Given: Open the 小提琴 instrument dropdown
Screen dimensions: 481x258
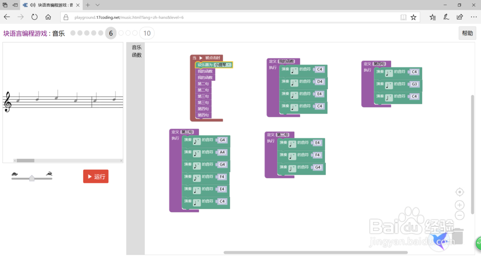Looking at the screenshot, I should (x=222, y=65).
